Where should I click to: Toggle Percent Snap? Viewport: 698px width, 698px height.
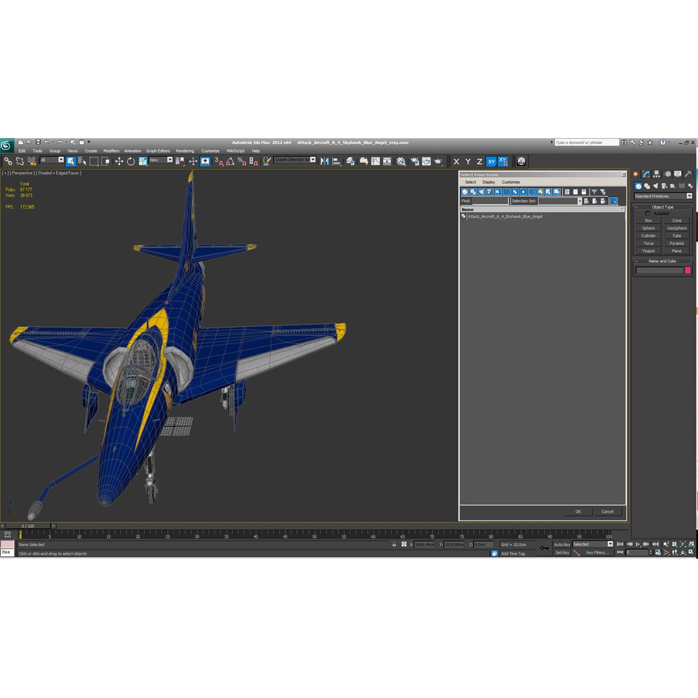click(x=242, y=161)
